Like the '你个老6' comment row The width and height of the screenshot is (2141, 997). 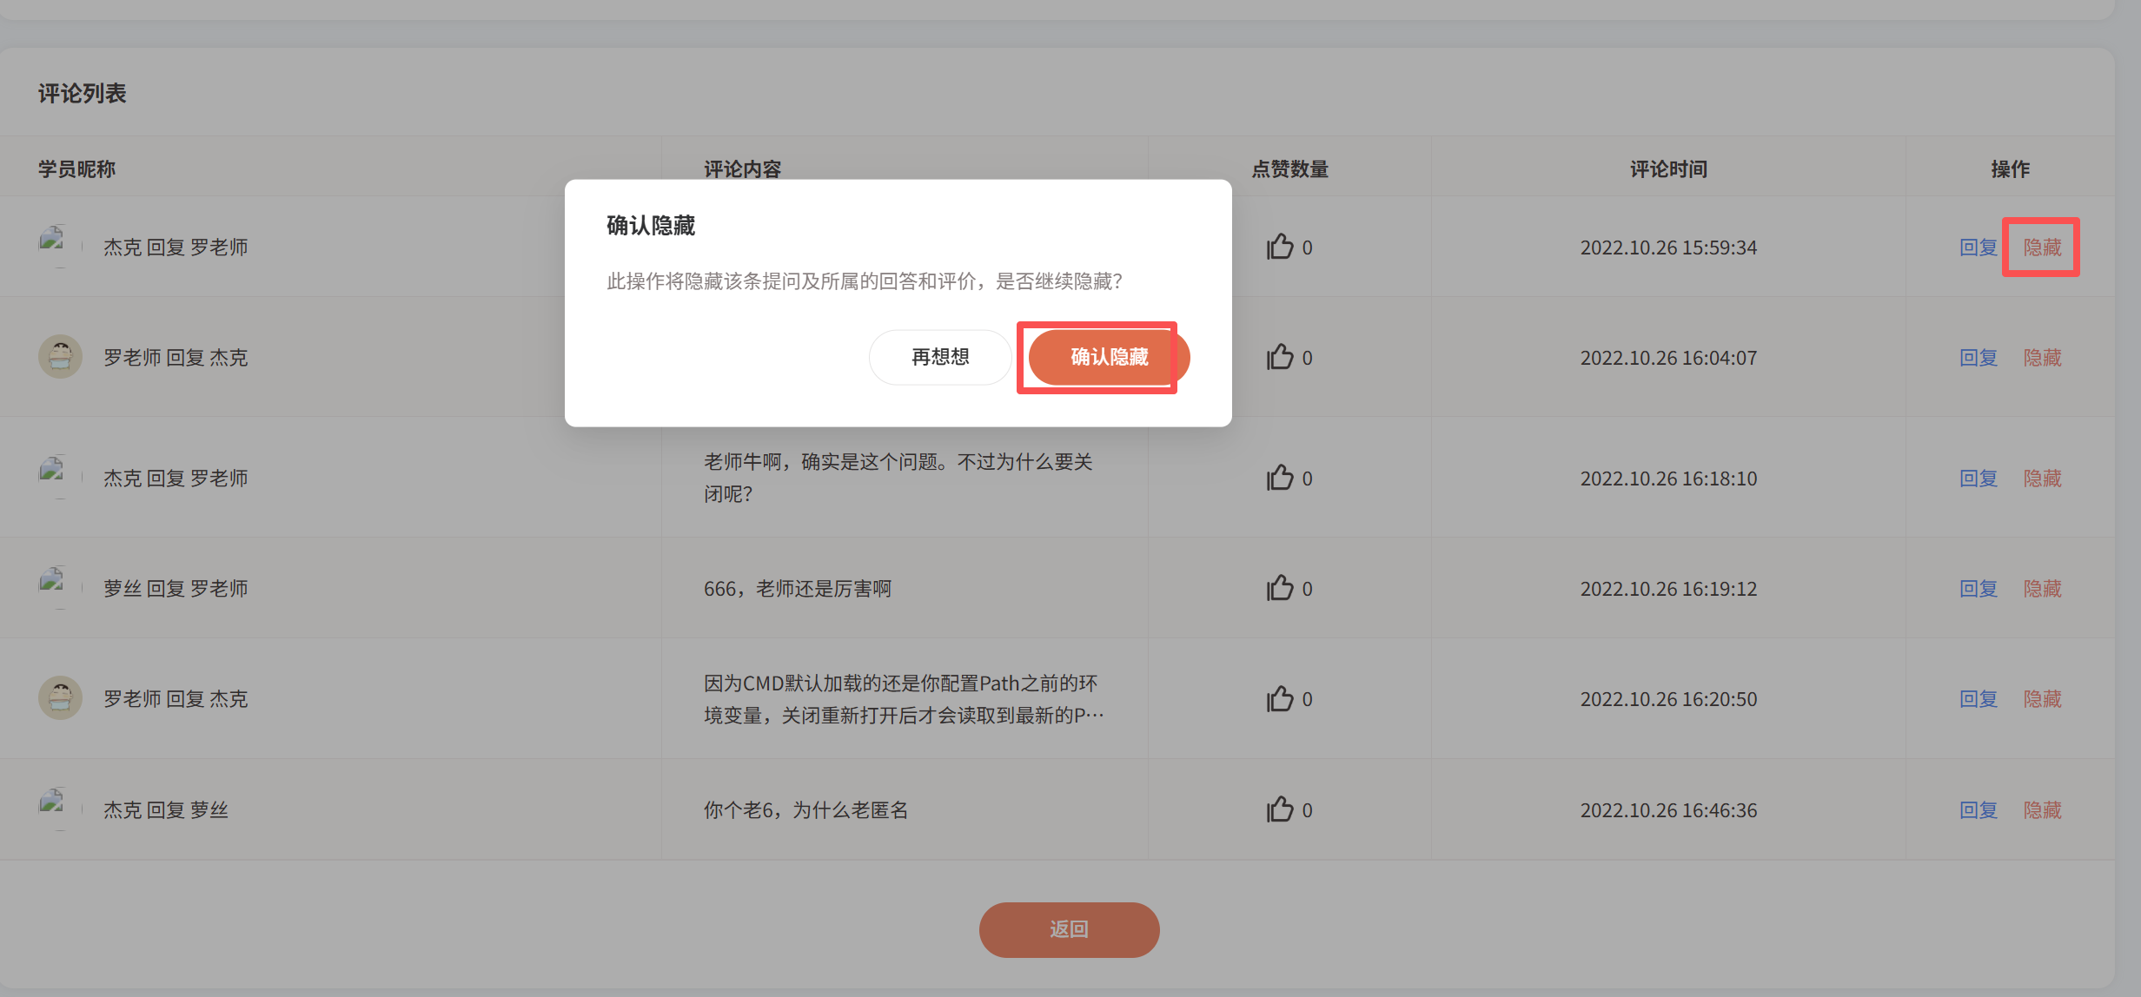click(x=1279, y=809)
